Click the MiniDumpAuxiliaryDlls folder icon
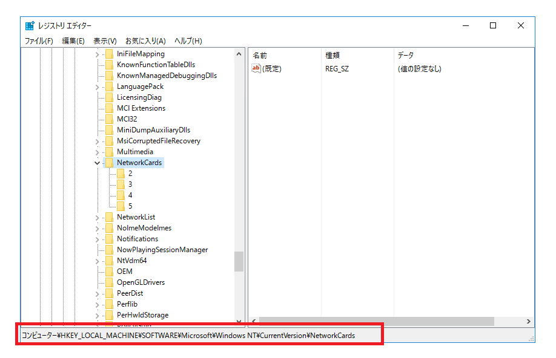This screenshot has width=556, height=358. 110,130
